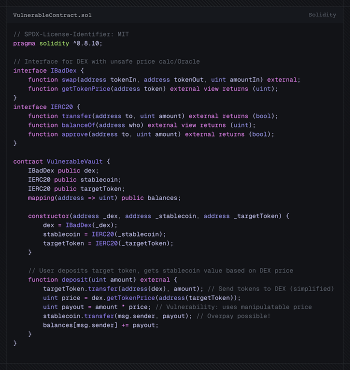This screenshot has height=370, width=350.
Task: Click the 'IERC20 public stablecoin;' line
Action: tap(74, 179)
